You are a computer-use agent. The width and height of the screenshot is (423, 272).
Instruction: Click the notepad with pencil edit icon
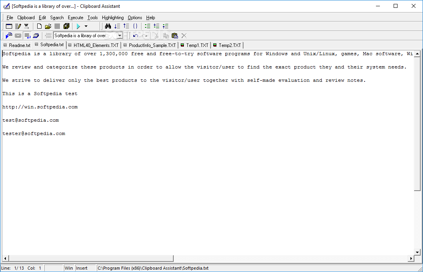point(18,26)
